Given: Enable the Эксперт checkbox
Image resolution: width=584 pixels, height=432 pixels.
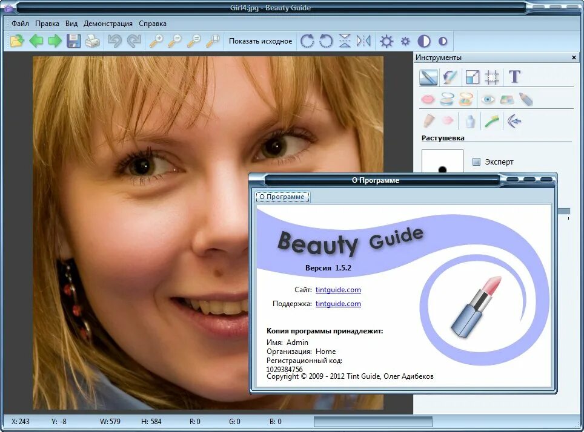Looking at the screenshot, I should (476, 162).
